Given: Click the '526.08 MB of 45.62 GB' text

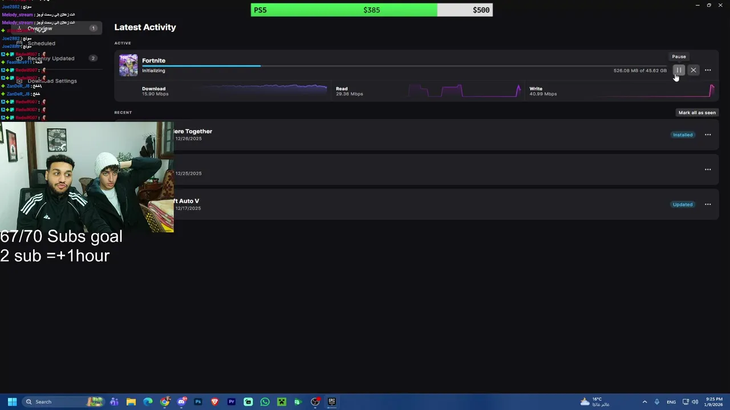Looking at the screenshot, I should pos(640,71).
